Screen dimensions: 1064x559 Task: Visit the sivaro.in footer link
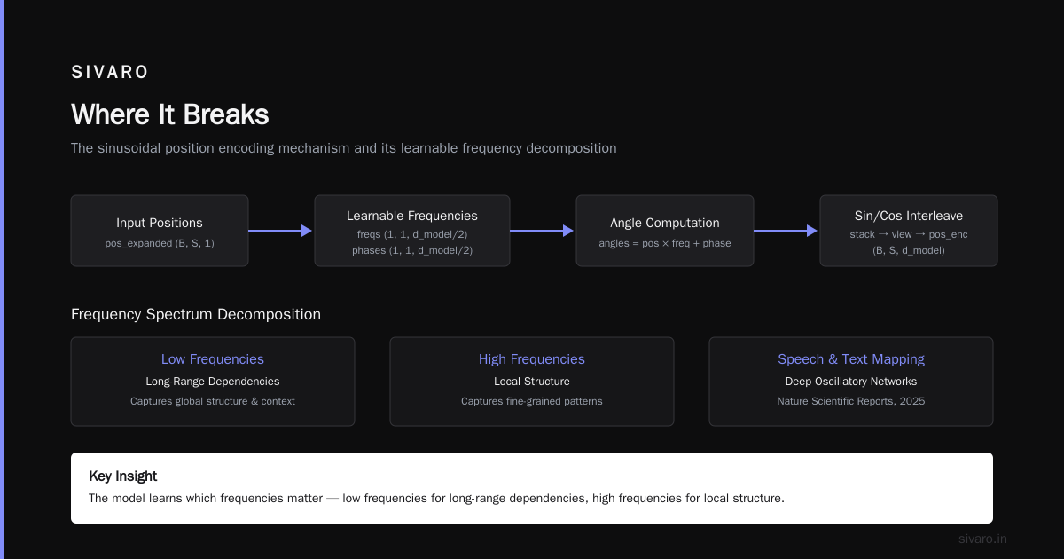(x=982, y=539)
